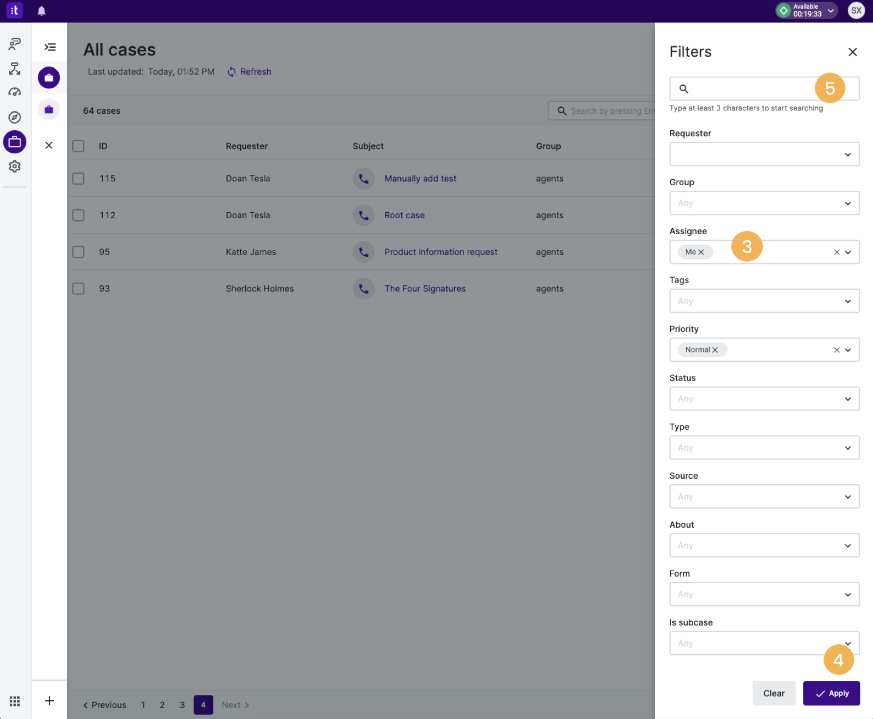
Task: Open the Type filter dropdown
Action: 765,448
